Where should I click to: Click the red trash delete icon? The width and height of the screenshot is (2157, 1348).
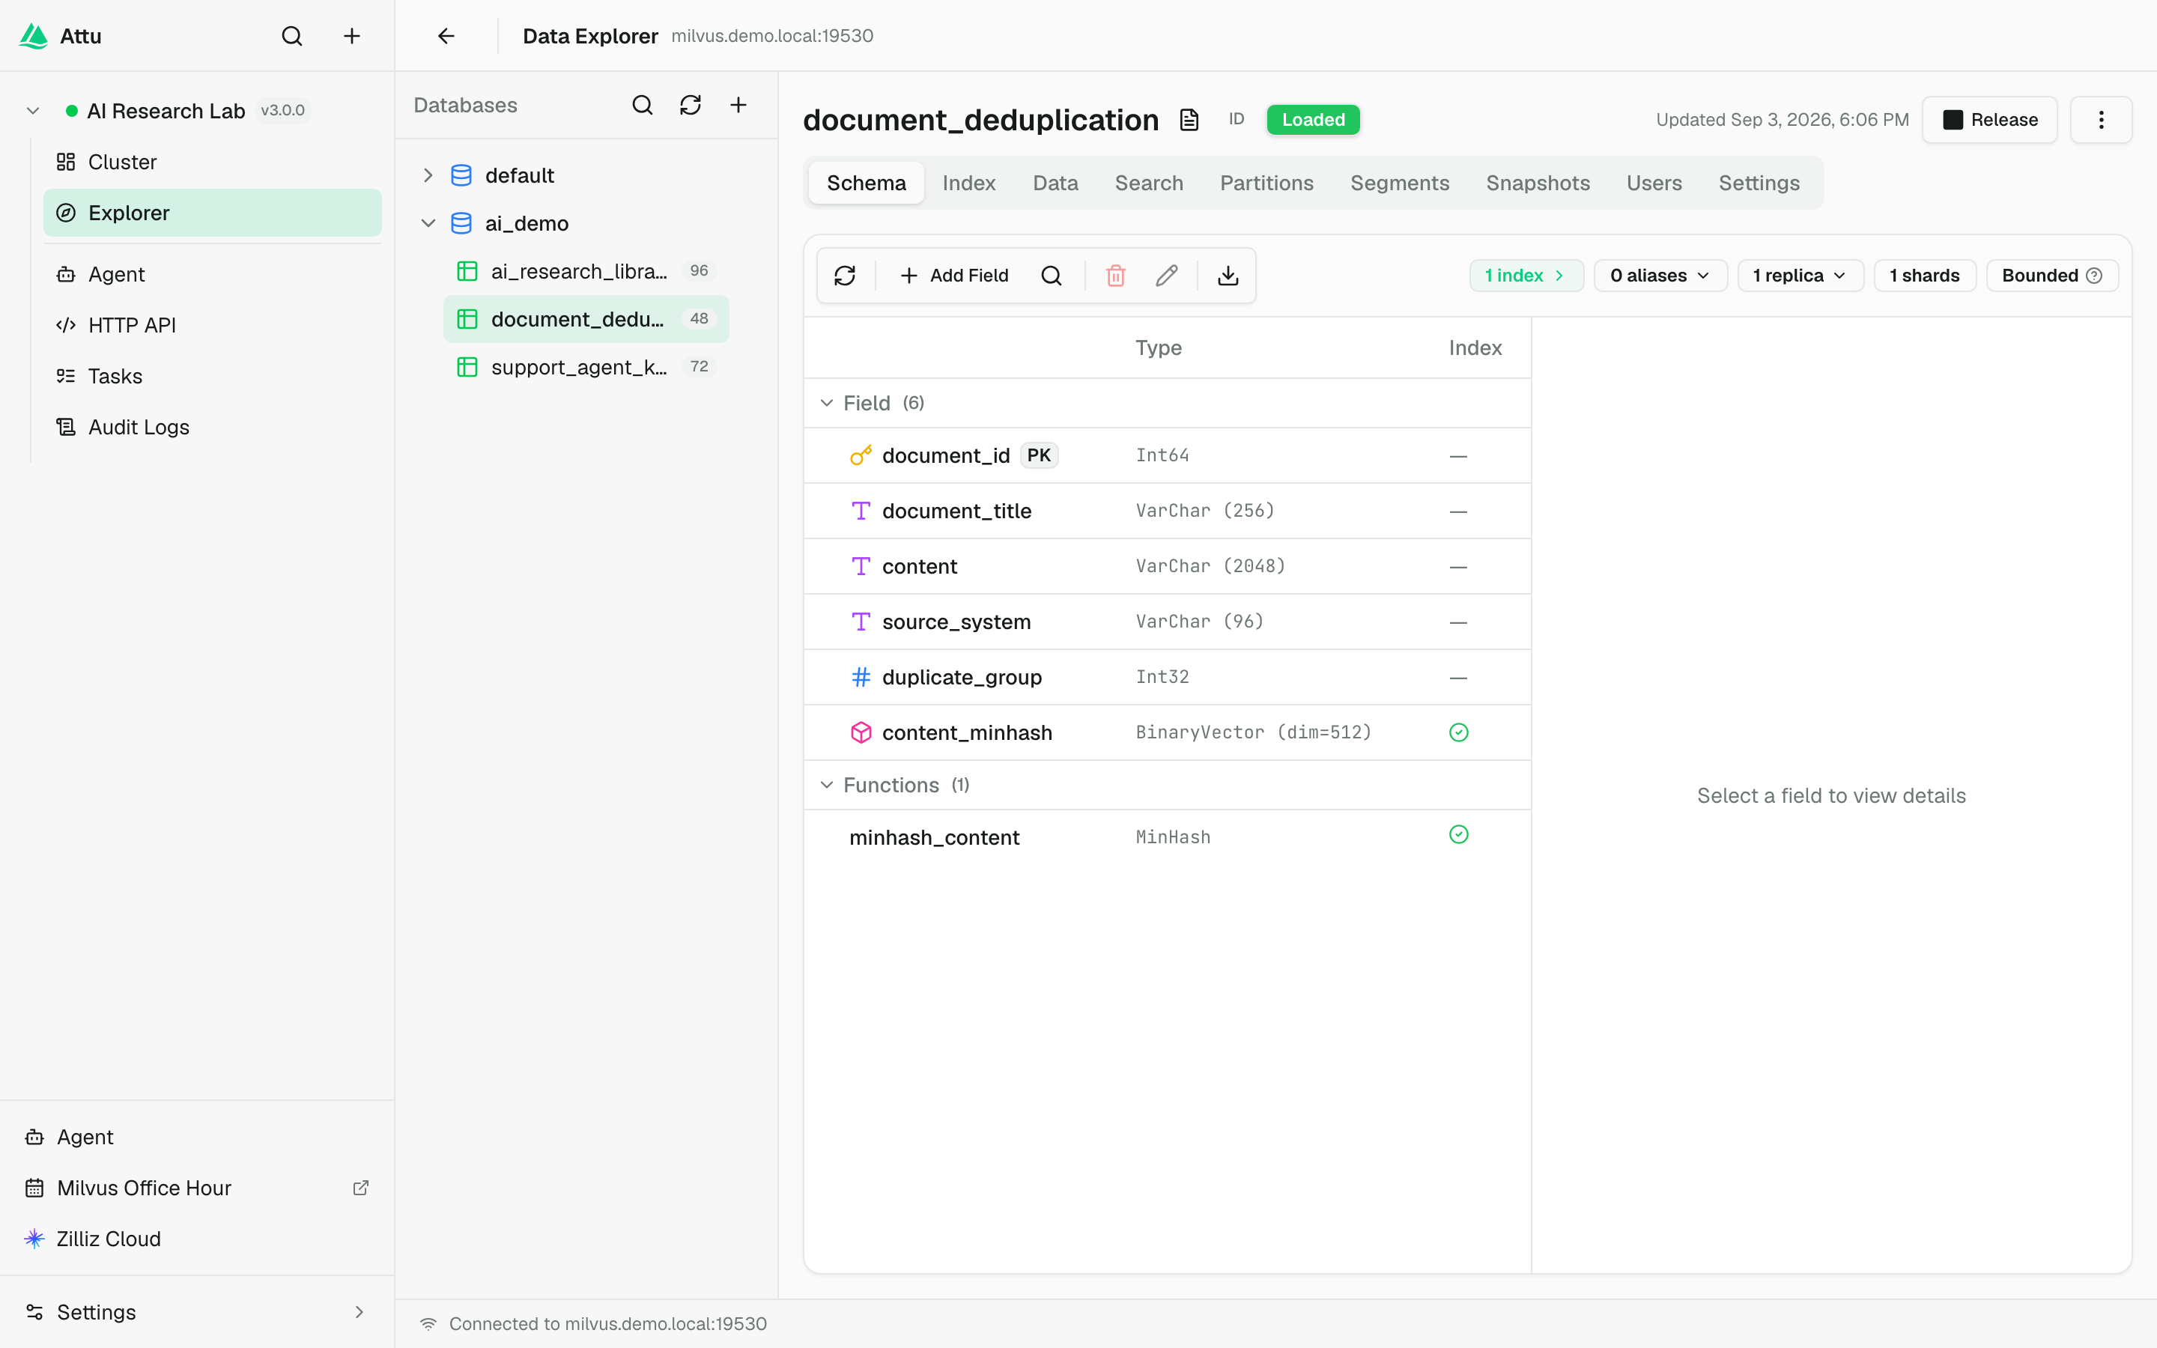coord(1116,276)
